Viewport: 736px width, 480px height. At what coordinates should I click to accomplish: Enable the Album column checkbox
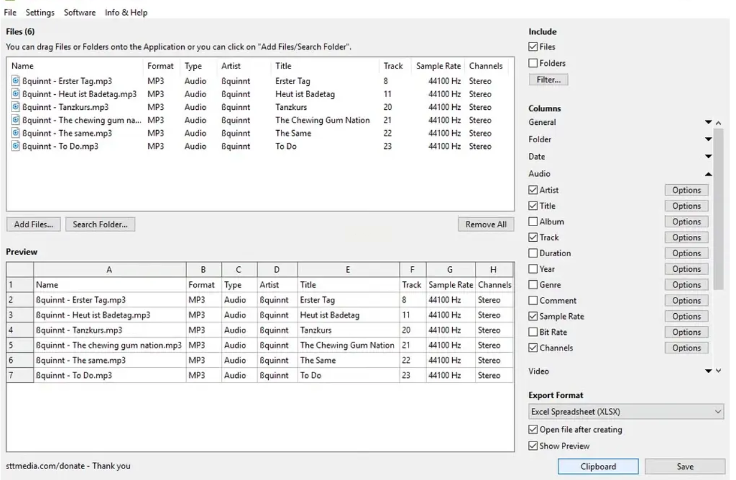[533, 221]
